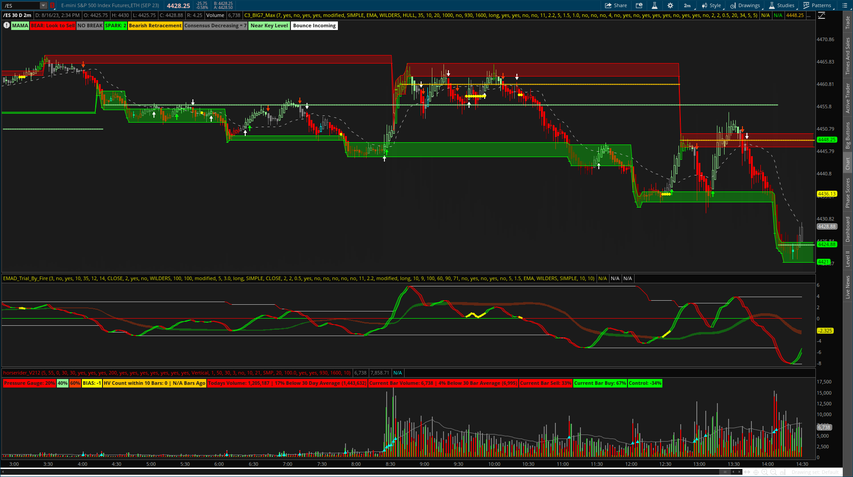Click the HV Count within 10 Bars label
Image resolution: width=853 pixels, height=477 pixels.
[x=154, y=383]
